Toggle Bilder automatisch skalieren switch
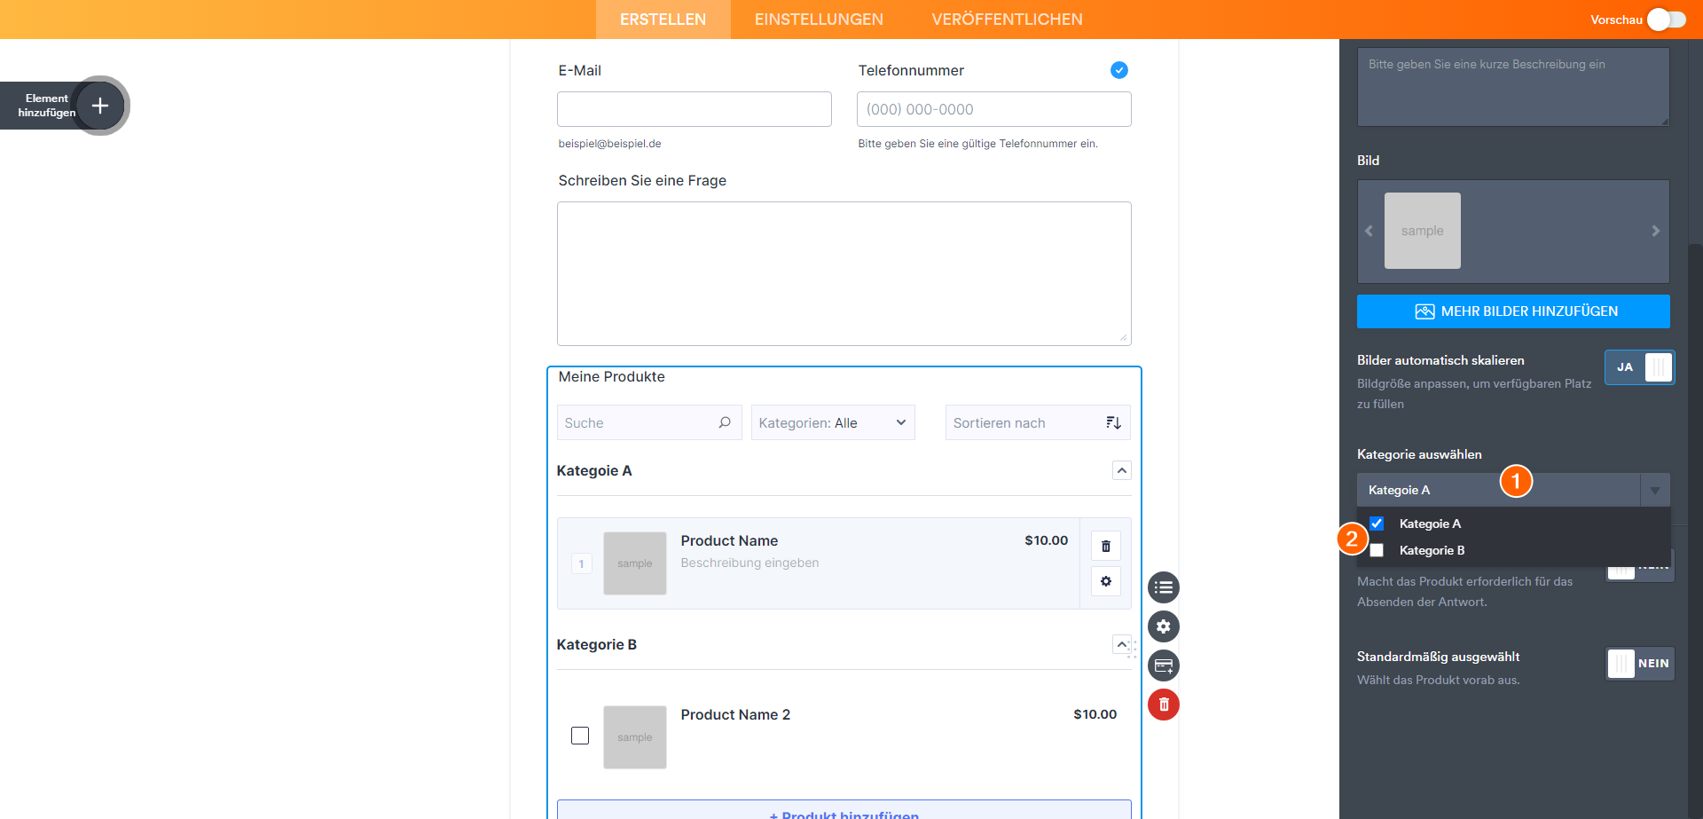The image size is (1703, 819). 1640,367
